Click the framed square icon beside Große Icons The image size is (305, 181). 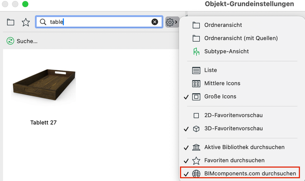pyautogui.click(x=196, y=97)
